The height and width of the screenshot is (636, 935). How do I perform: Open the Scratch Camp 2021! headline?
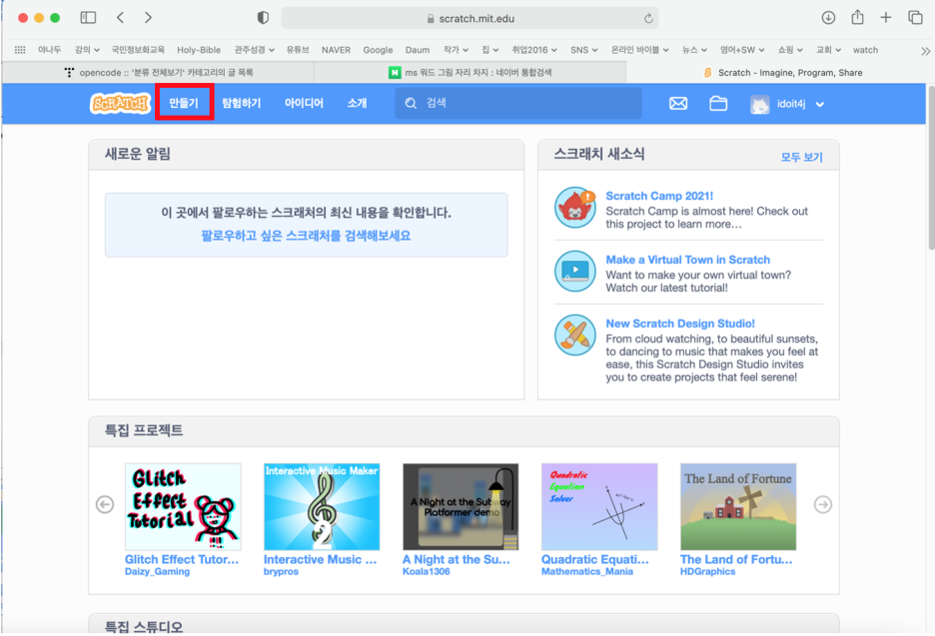coord(659,196)
